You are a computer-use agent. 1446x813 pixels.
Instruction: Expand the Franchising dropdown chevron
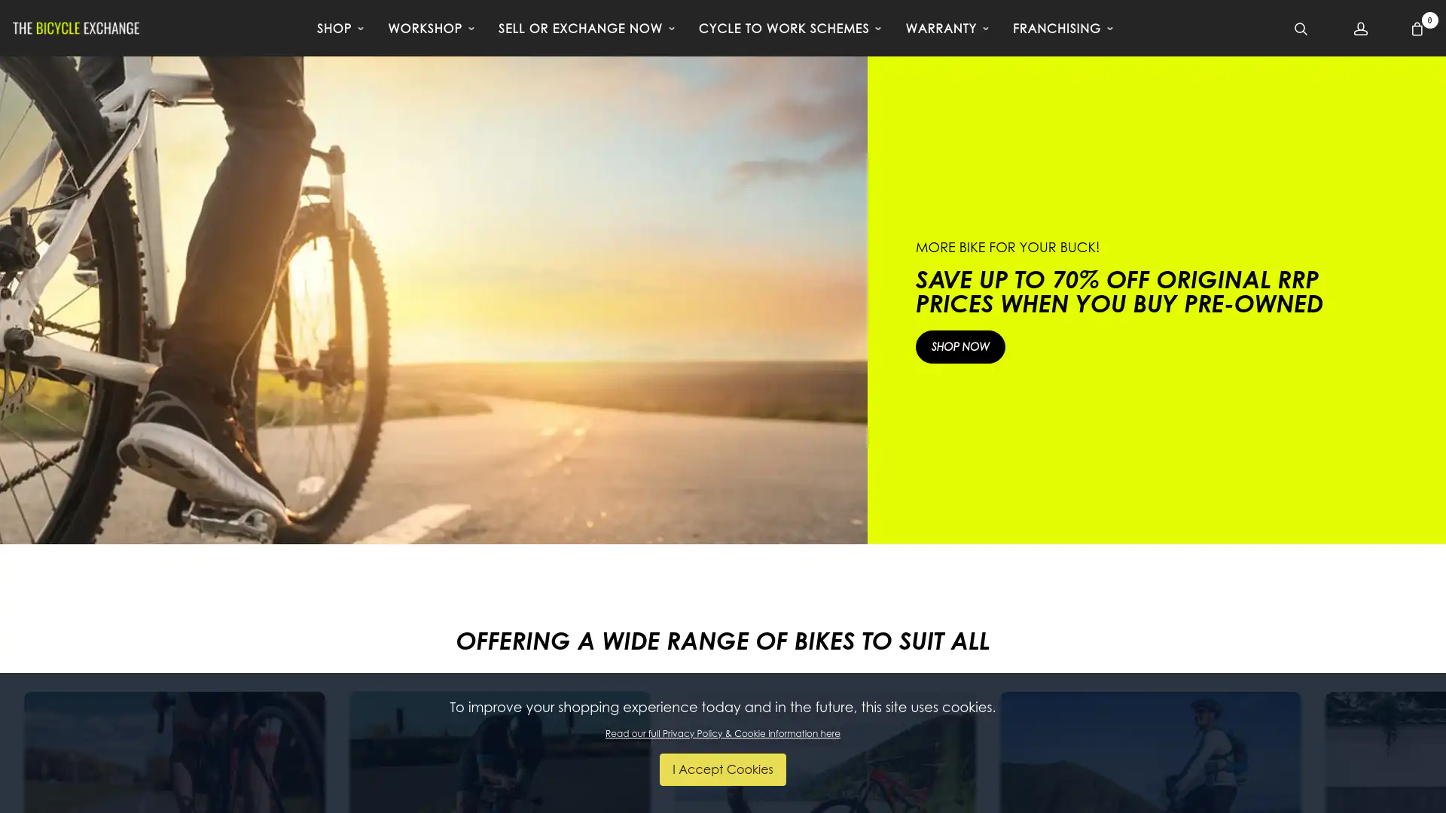pyautogui.click(x=1110, y=29)
